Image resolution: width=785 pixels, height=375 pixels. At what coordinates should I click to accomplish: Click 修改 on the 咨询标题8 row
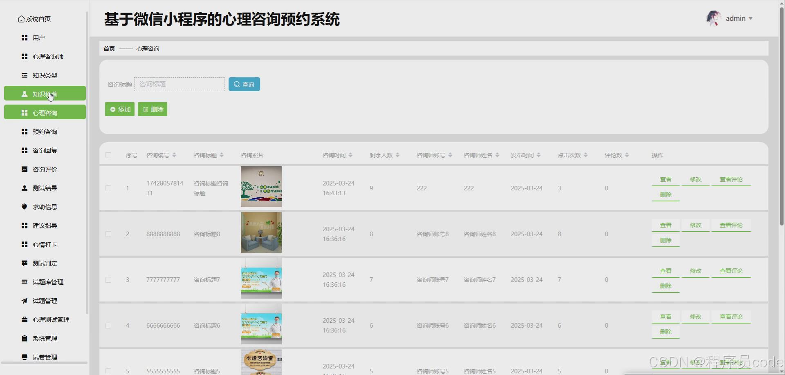pyautogui.click(x=695, y=225)
